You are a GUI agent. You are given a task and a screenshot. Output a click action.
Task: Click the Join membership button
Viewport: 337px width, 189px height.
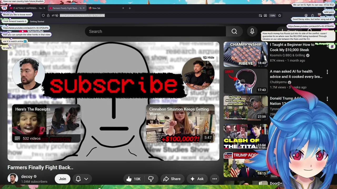62,179
